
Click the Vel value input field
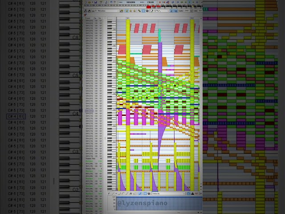click(200, 11)
